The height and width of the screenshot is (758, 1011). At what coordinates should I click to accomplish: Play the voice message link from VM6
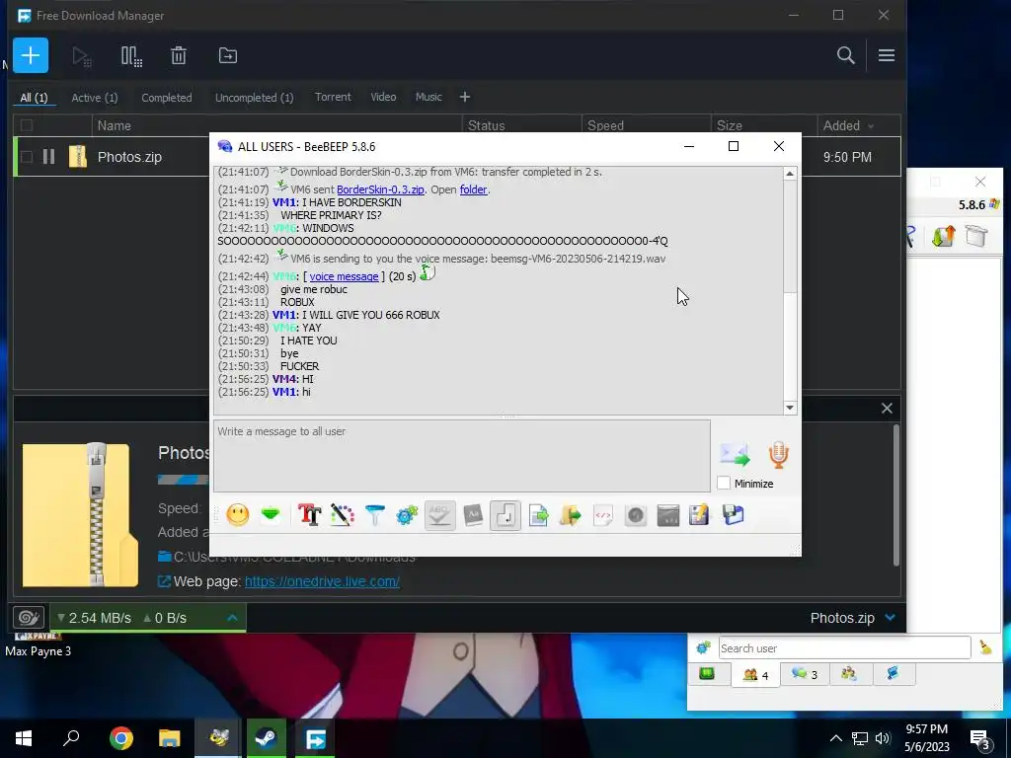344,276
